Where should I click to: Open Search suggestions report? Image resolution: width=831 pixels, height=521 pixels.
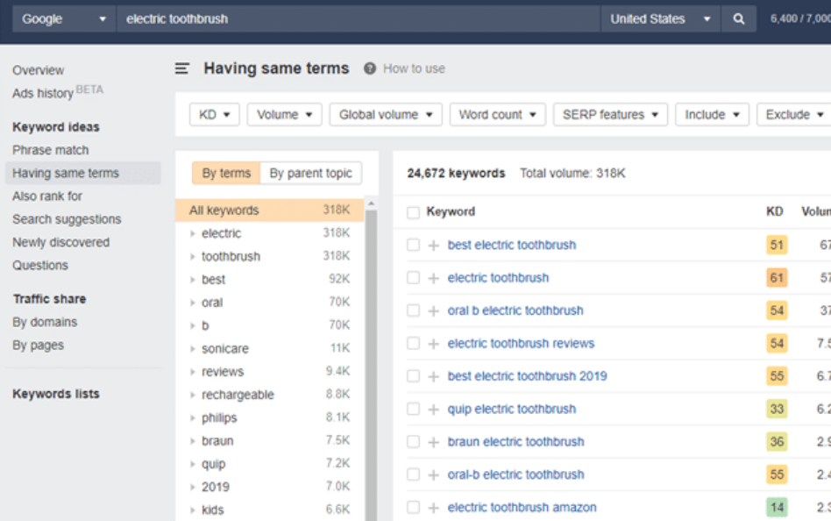tap(67, 219)
